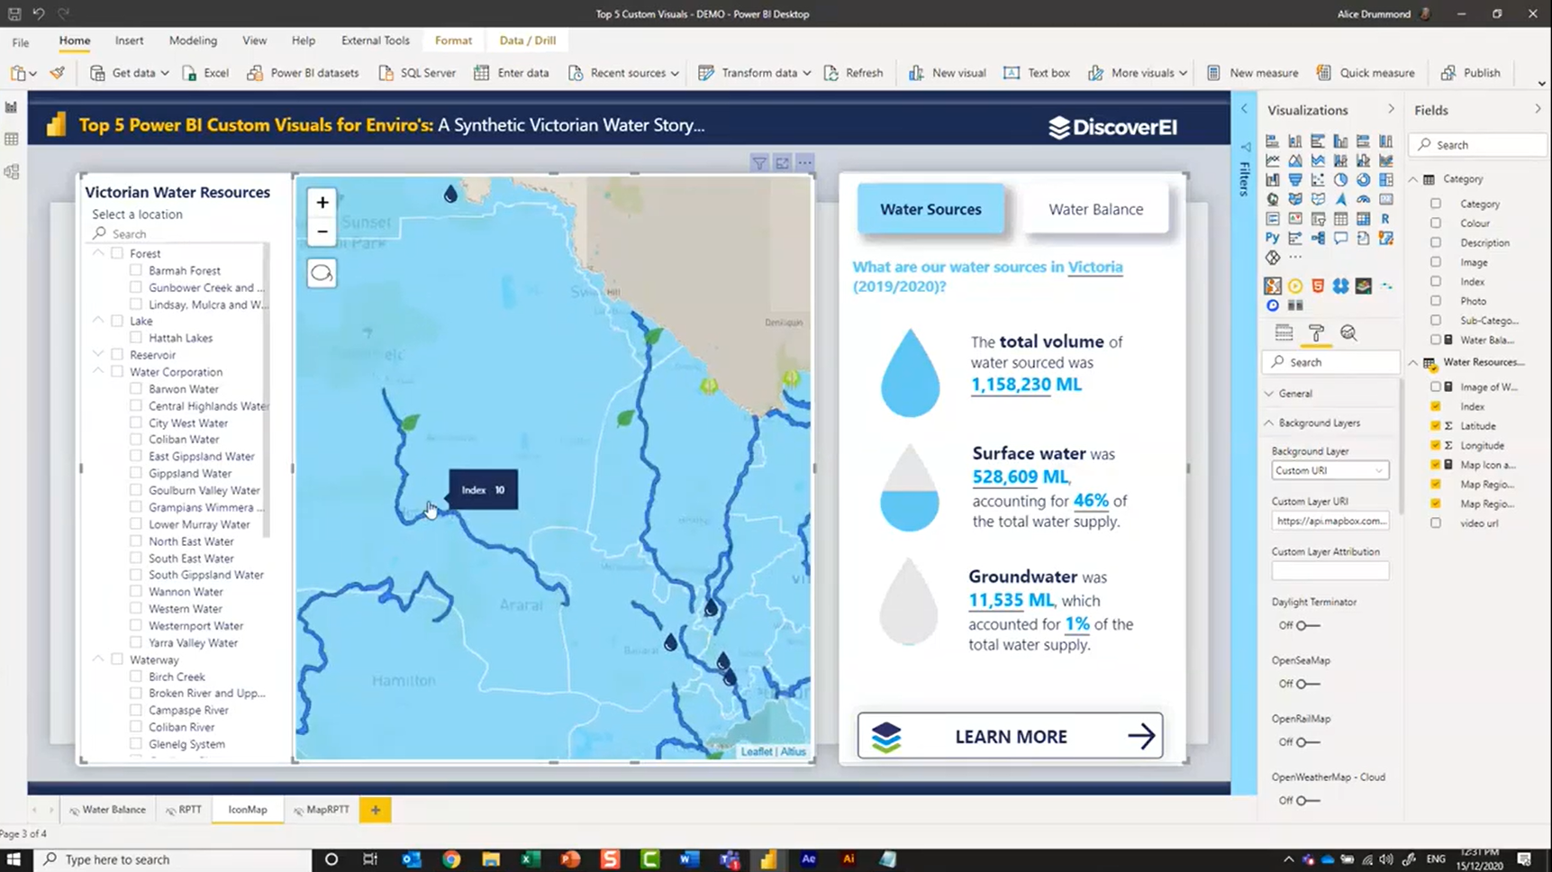Open Excel from Windows taskbar

click(x=530, y=859)
